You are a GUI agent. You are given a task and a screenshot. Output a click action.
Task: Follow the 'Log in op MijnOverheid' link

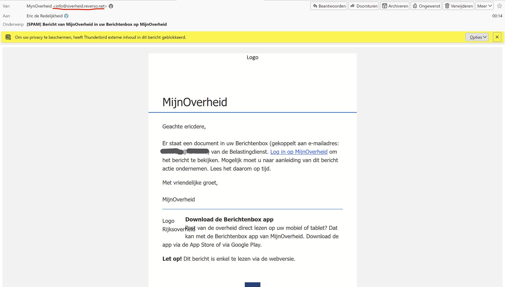(299, 152)
